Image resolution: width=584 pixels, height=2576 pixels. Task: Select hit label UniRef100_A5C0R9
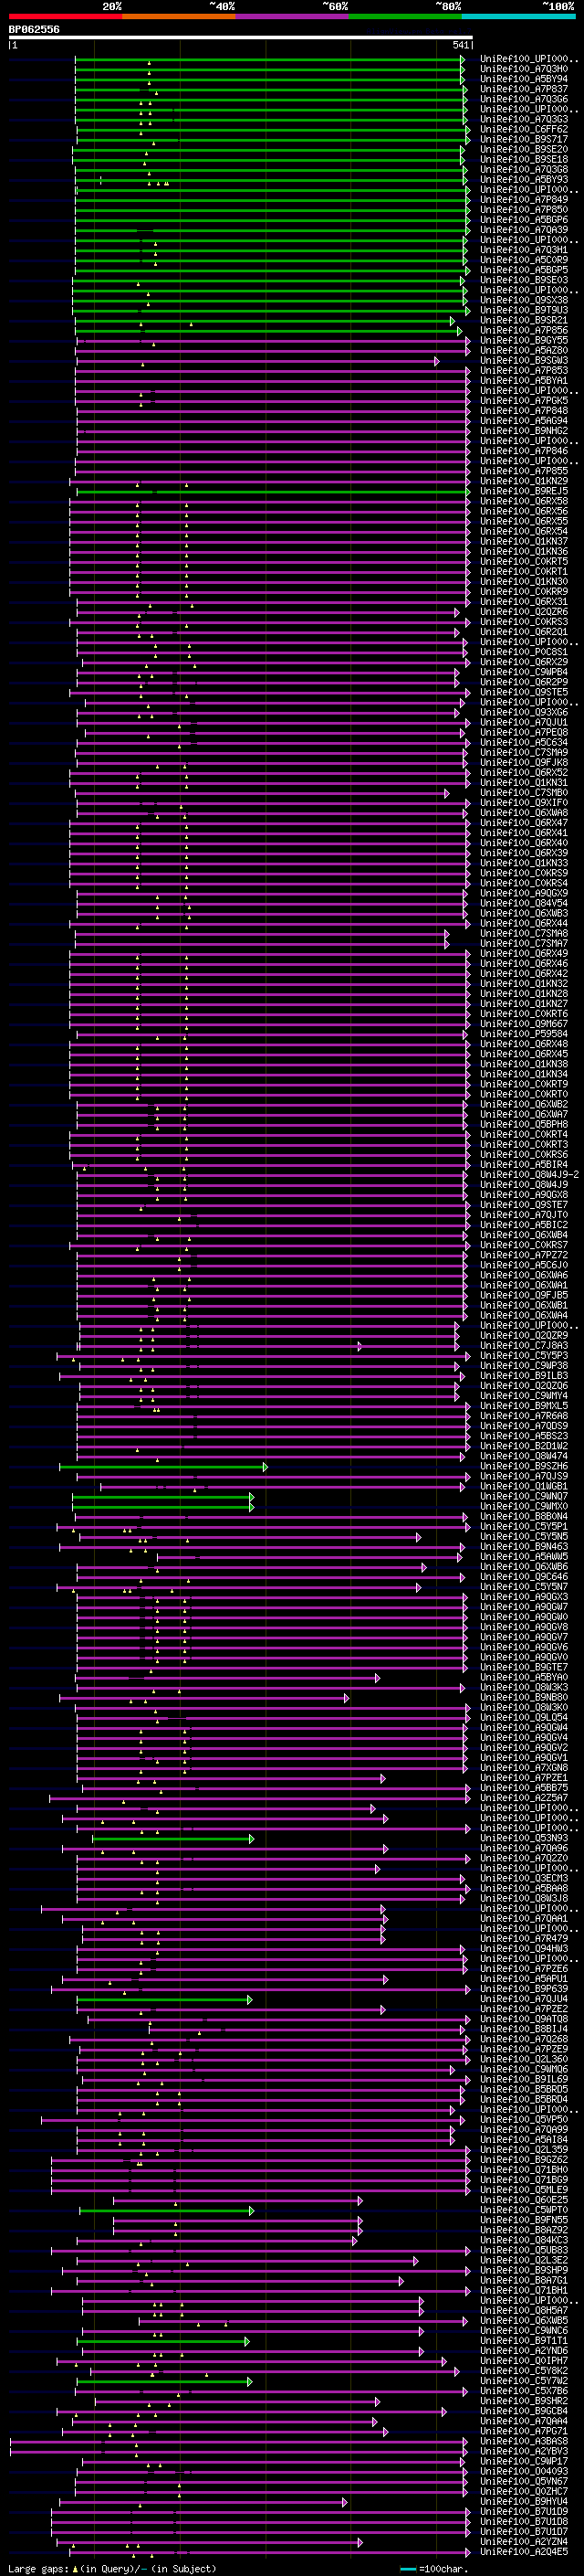click(524, 260)
